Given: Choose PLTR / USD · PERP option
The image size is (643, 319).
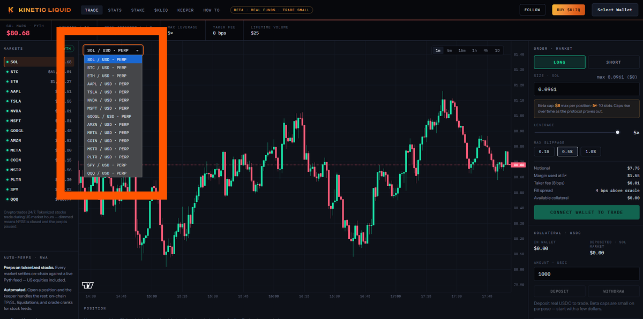Looking at the screenshot, I should coord(113,157).
